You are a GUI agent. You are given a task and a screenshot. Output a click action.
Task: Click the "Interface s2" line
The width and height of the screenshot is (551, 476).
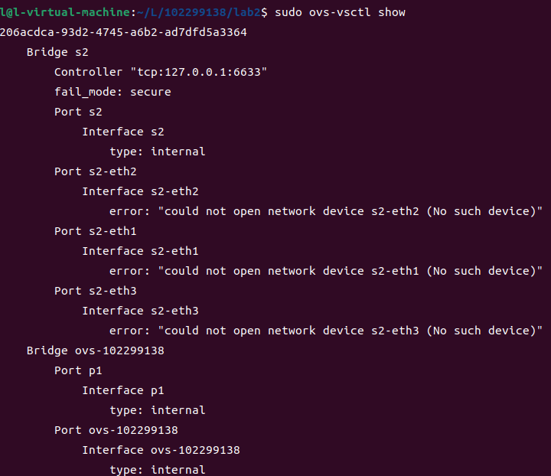(123, 132)
